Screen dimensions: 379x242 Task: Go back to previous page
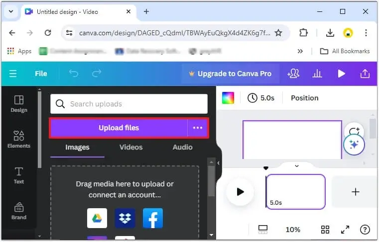[12, 33]
